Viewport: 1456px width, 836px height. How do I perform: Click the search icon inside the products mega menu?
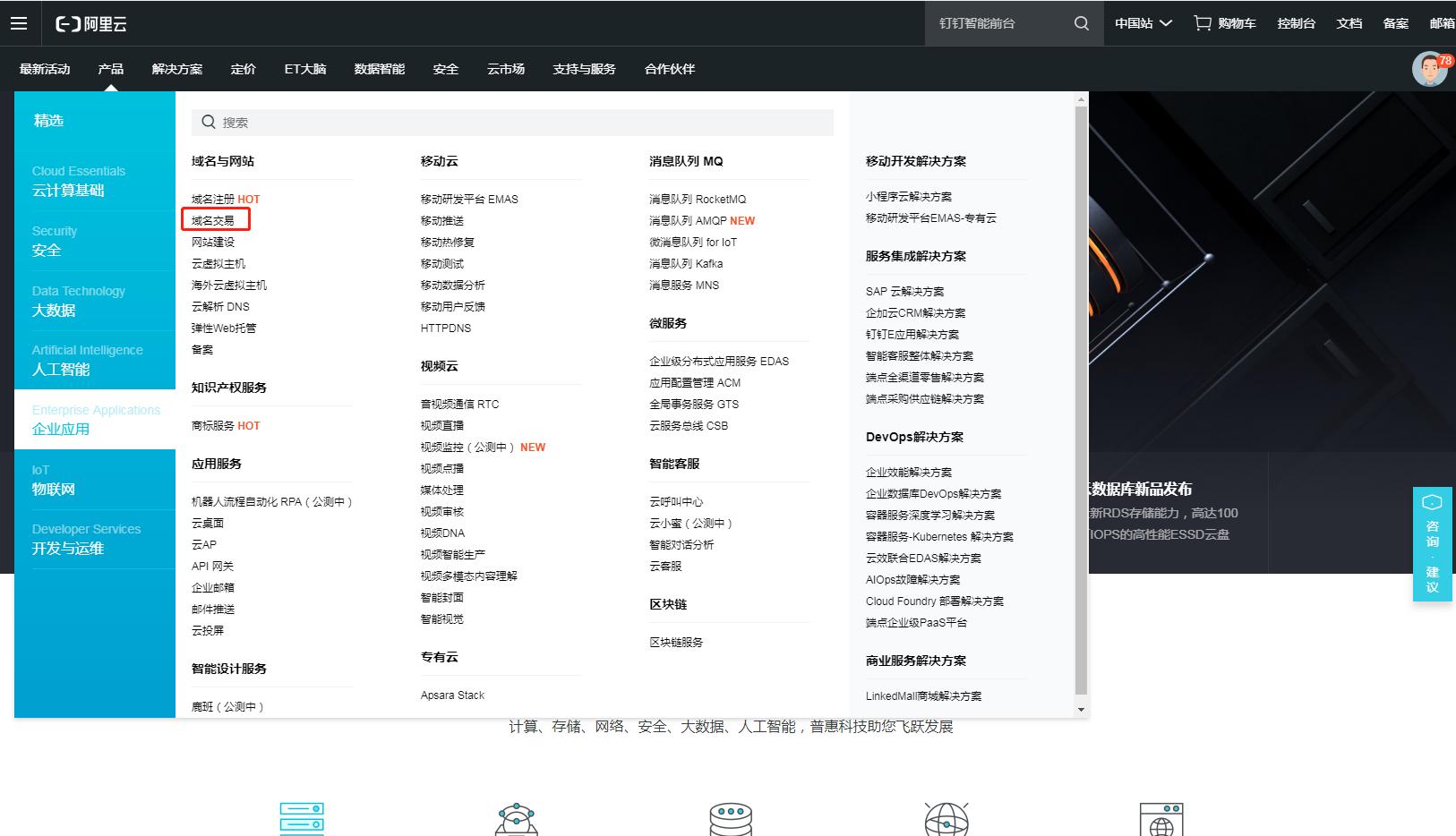(209, 122)
